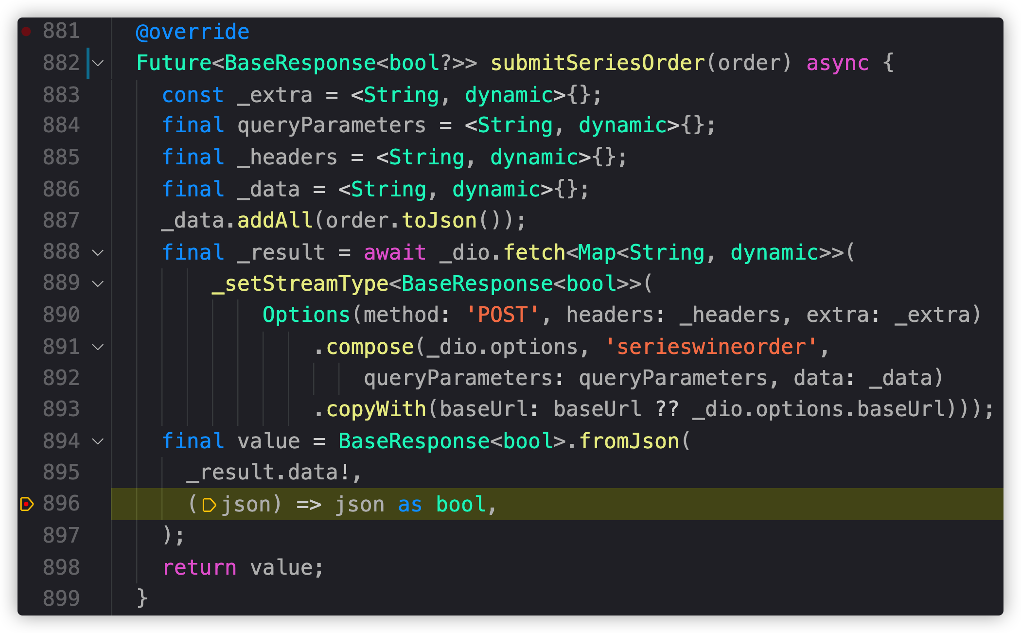The height and width of the screenshot is (633, 1021).
Task: Click the 'POST' method string on line 890
Action: point(502,315)
